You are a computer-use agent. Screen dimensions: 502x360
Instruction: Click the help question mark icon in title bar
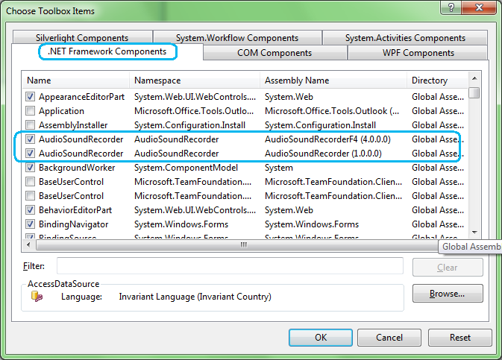tap(451, 8)
